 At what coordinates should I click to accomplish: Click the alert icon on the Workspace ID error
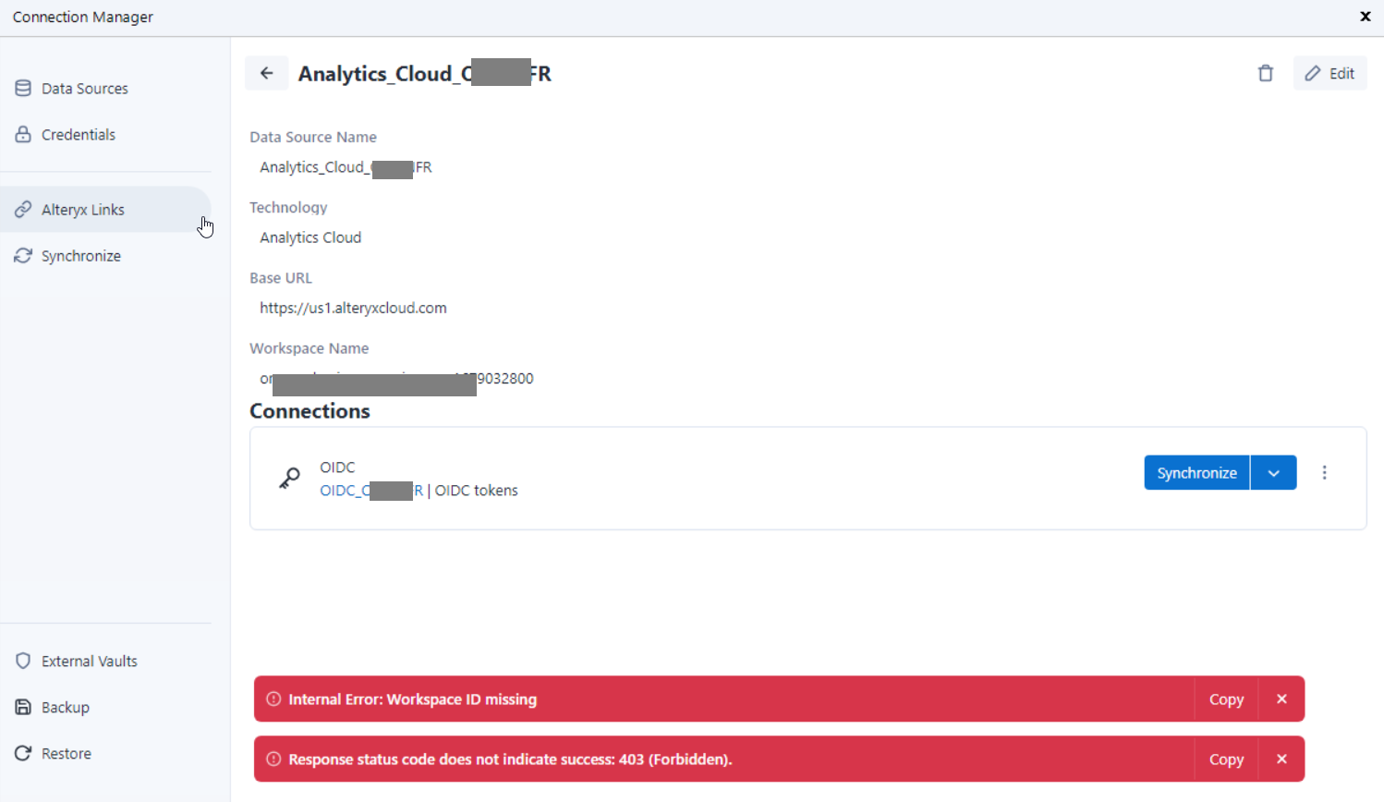coord(273,699)
